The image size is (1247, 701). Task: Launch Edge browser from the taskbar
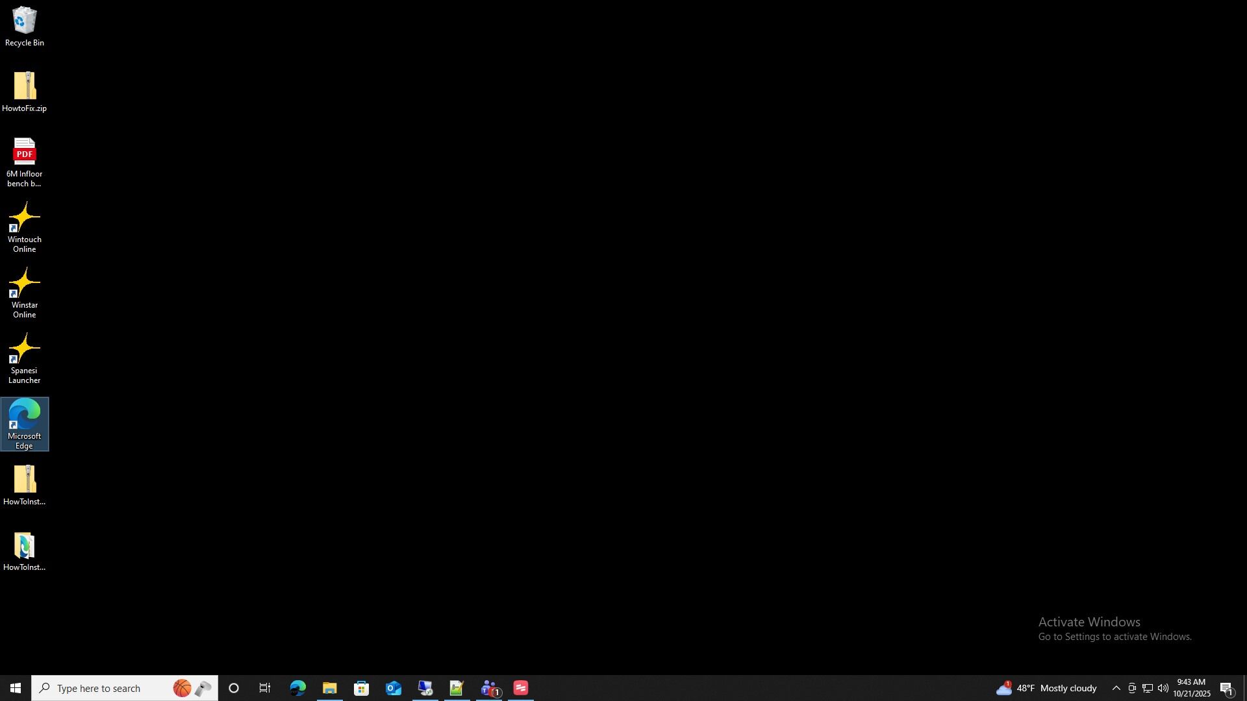(x=297, y=688)
